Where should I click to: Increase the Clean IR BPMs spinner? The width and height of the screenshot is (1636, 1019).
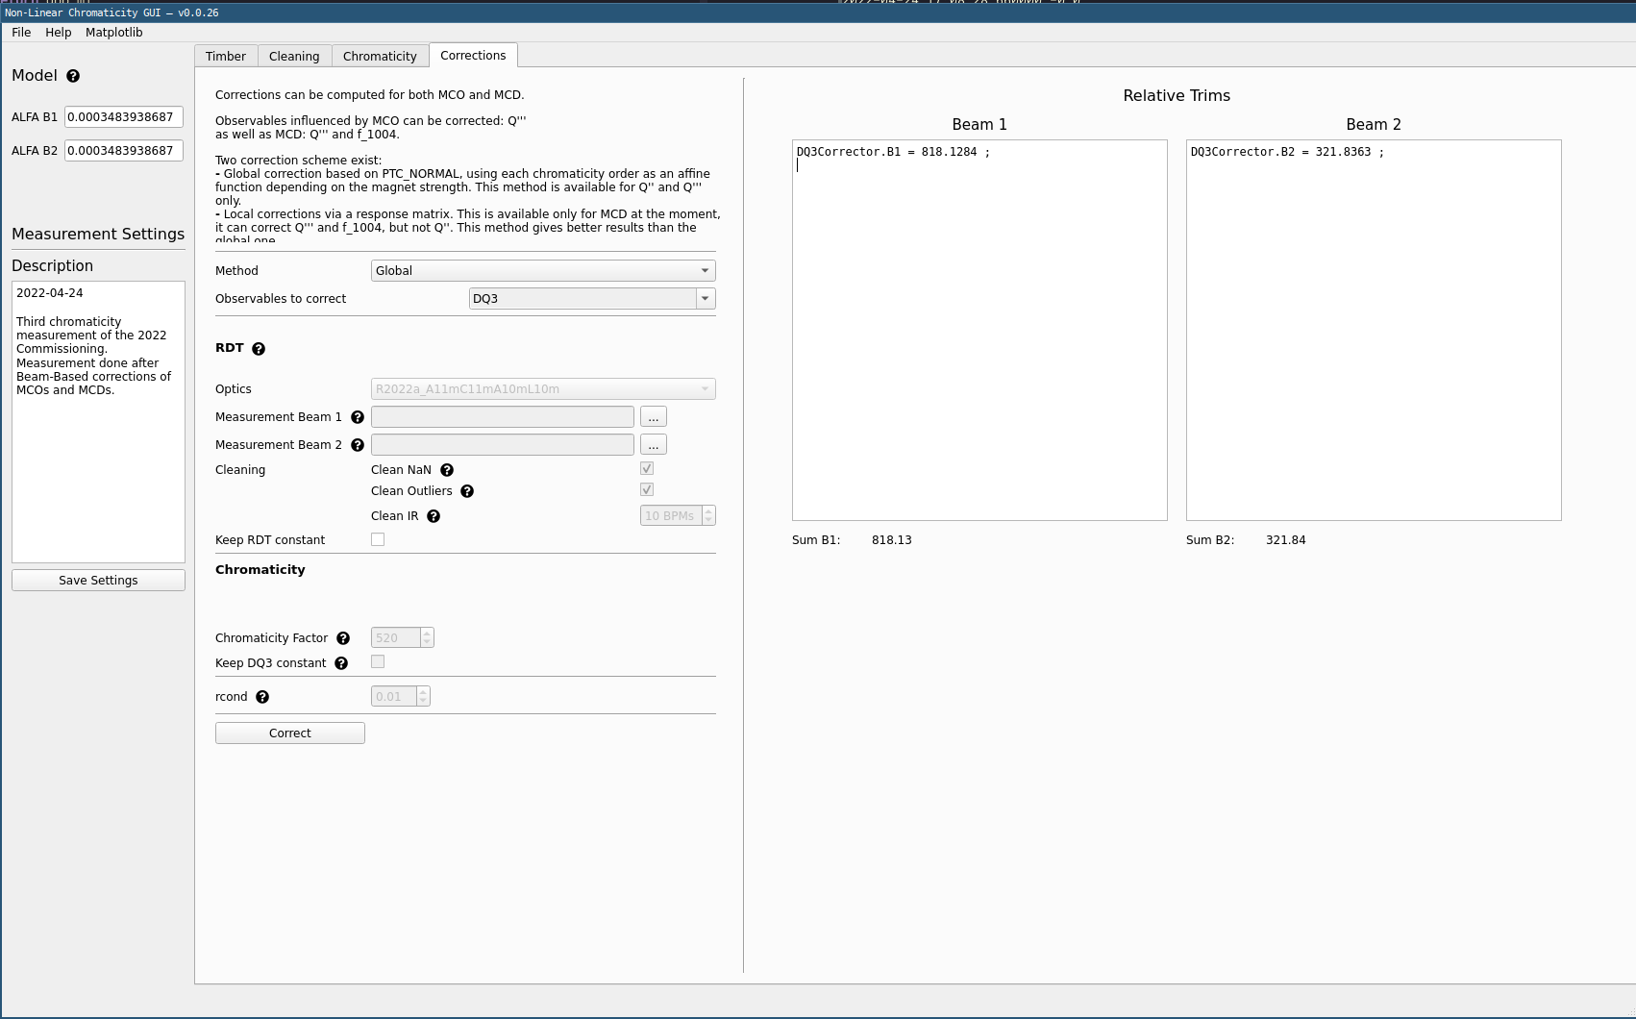coord(708,511)
